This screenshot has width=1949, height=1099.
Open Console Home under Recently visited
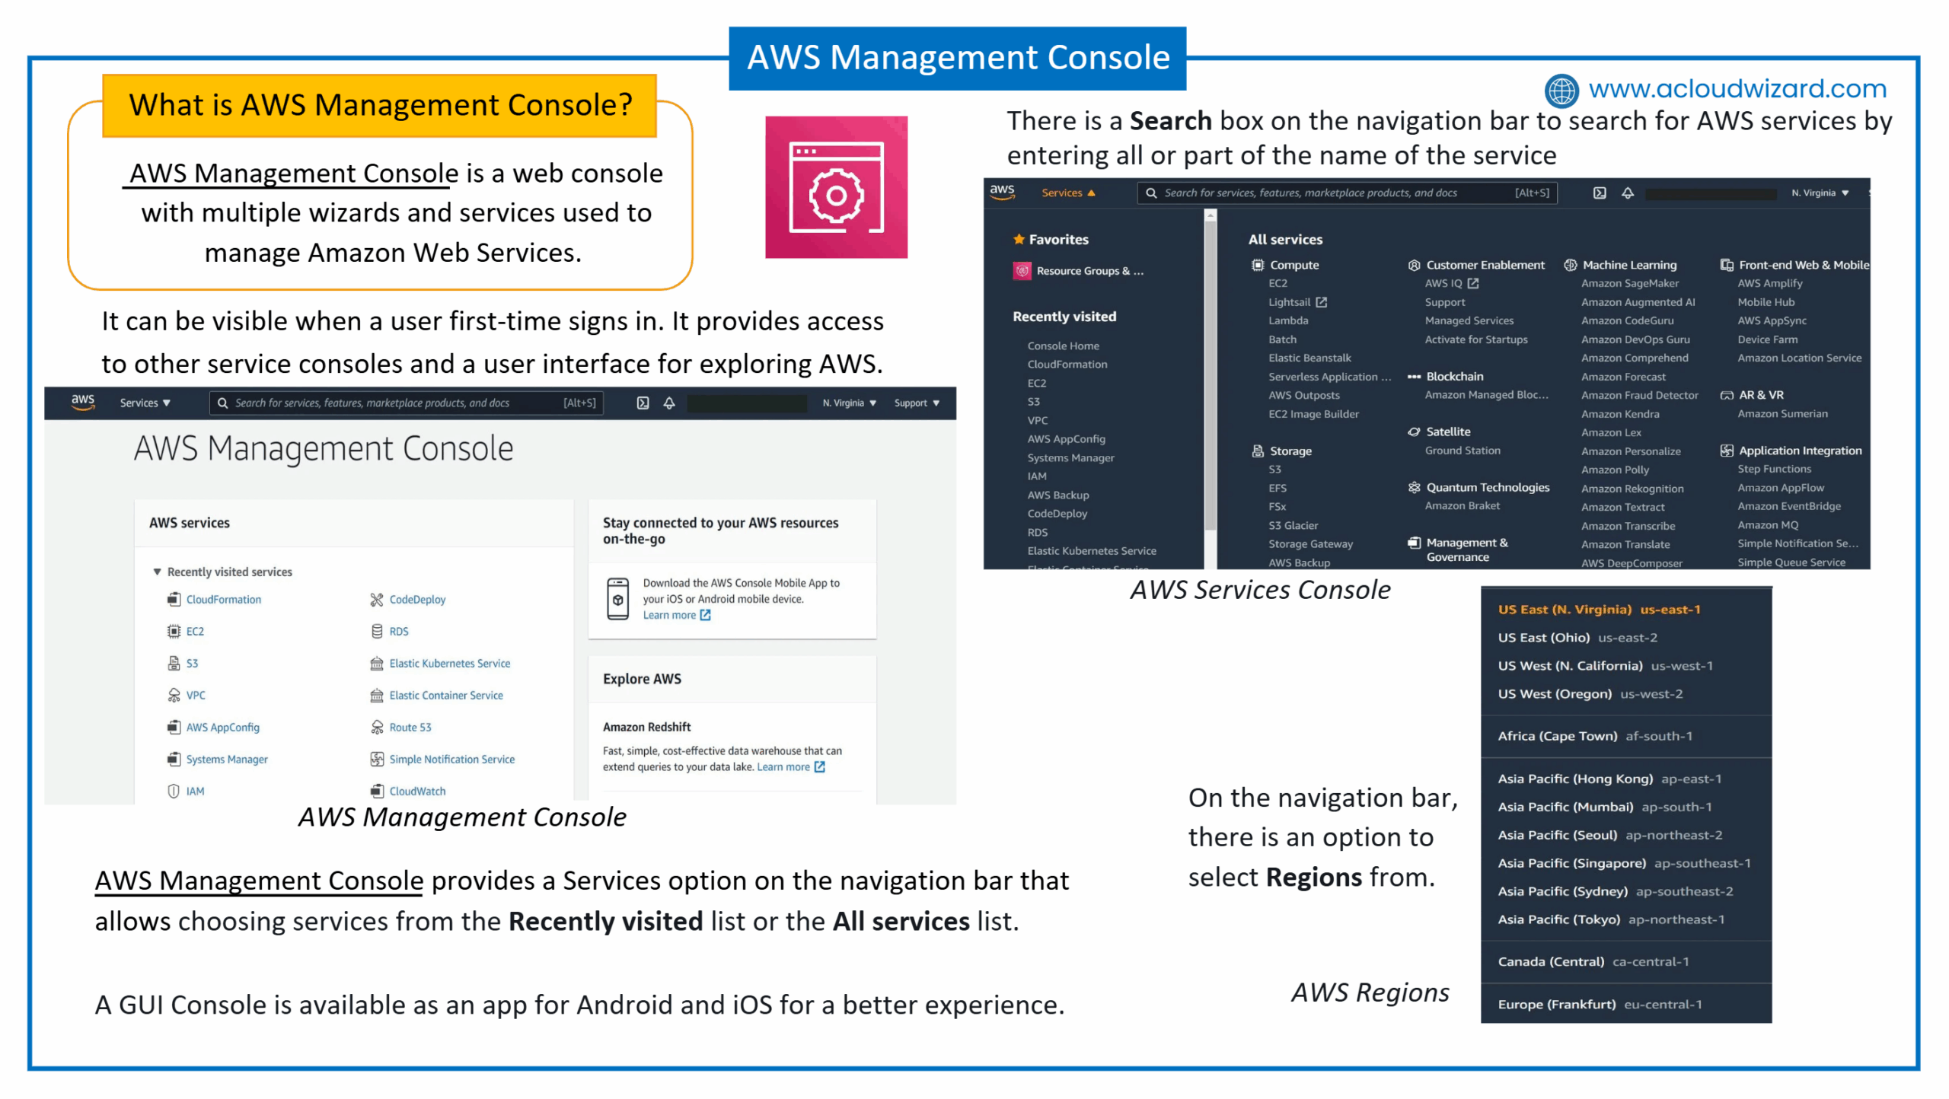pos(1063,346)
